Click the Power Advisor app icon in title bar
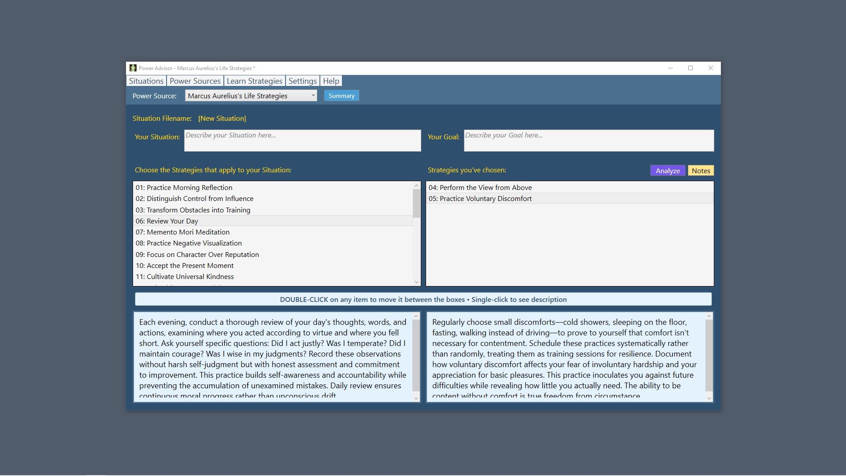846x476 pixels. point(133,68)
